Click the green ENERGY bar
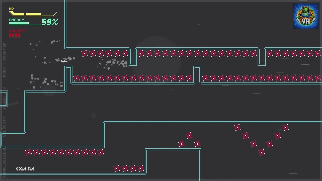This screenshot has height=181, width=322. [25, 24]
